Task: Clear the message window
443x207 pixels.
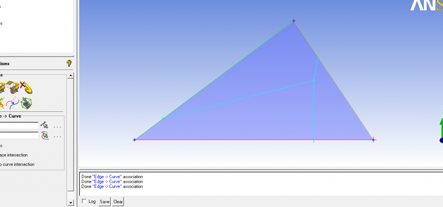Action: click(x=118, y=202)
